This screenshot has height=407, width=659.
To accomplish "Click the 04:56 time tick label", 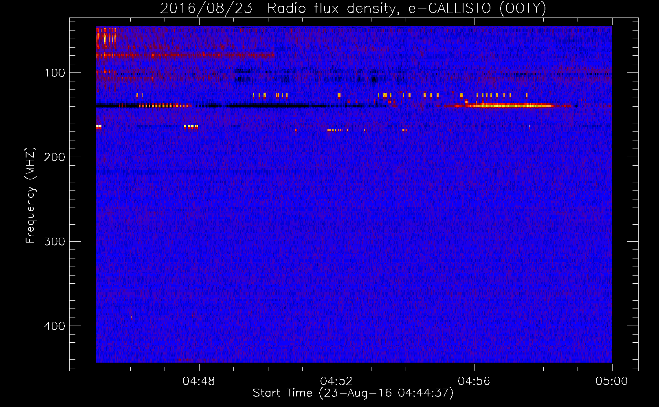I will (474, 381).
